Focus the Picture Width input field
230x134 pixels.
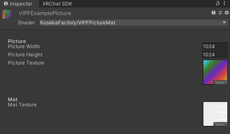coord(215,46)
